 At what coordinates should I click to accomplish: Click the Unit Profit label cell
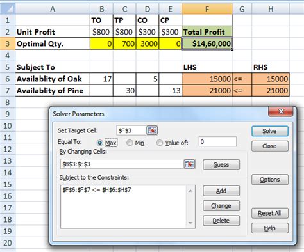tap(53, 32)
